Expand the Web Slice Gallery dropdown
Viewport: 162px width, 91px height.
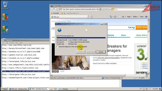(78, 13)
